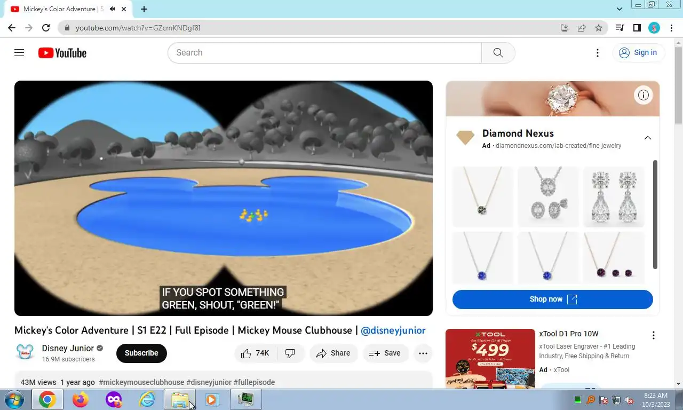Screen dimensions: 683x410
Task: Toggle Chrome side panel
Action: (637, 28)
